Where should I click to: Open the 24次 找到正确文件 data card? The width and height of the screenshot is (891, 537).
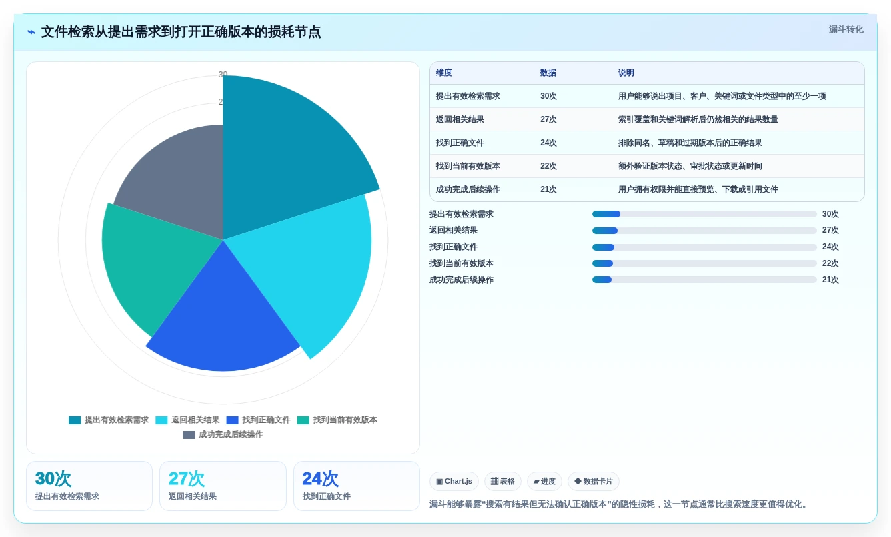[357, 486]
